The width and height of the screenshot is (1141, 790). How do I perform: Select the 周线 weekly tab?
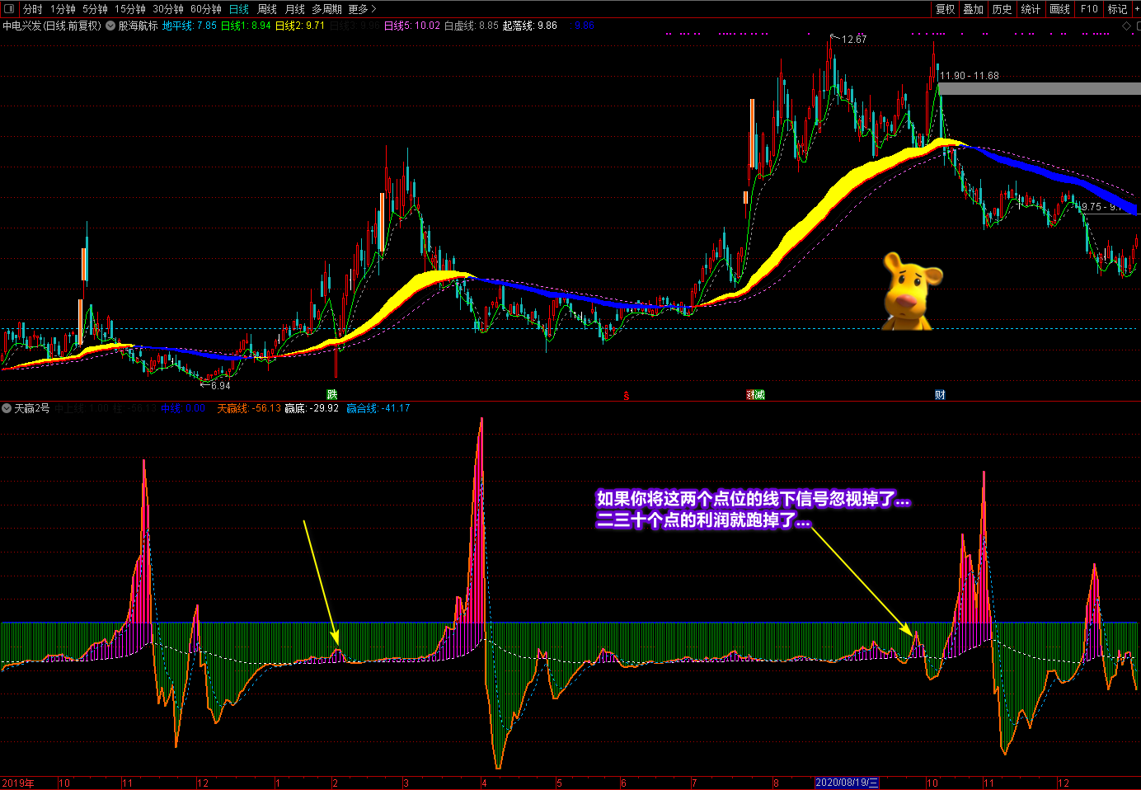pyautogui.click(x=267, y=9)
